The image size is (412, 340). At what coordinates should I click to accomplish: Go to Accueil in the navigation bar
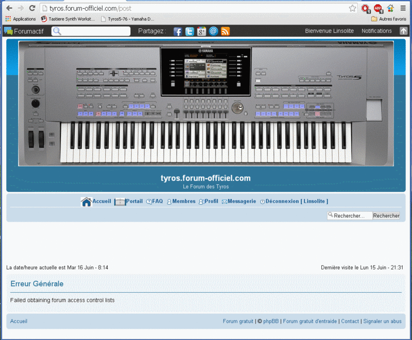pos(101,201)
